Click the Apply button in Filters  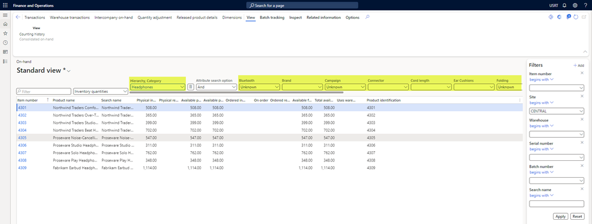[560, 217]
